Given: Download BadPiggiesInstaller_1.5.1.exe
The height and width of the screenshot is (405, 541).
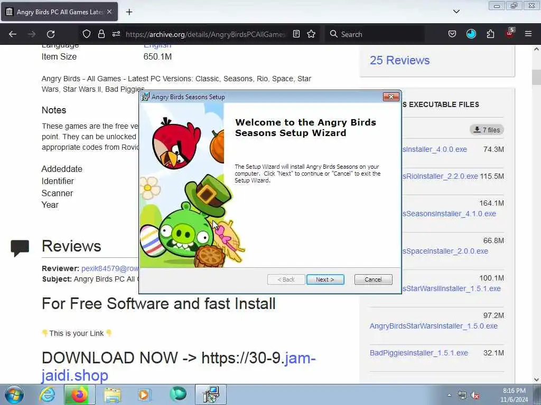Looking at the screenshot, I should pos(419,353).
